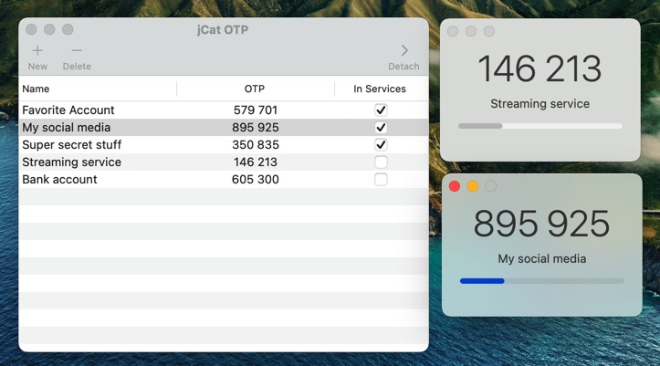Screen dimensions: 660x366
Task: Enable In Services for Streaming service
Action: [381, 162]
